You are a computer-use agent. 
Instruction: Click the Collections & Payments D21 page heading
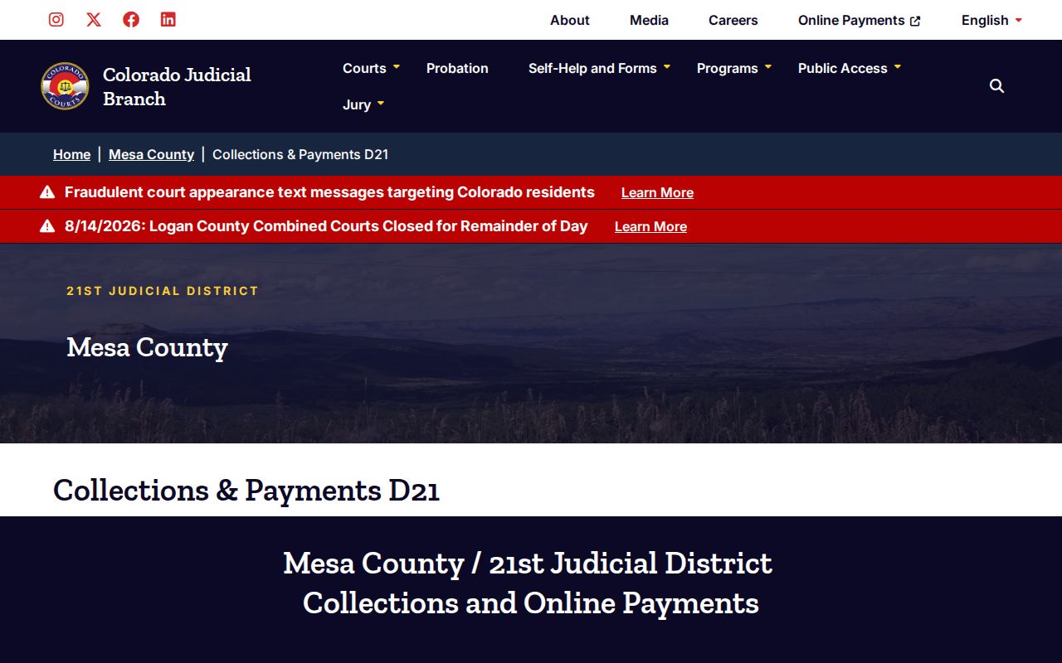[x=246, y=490]
